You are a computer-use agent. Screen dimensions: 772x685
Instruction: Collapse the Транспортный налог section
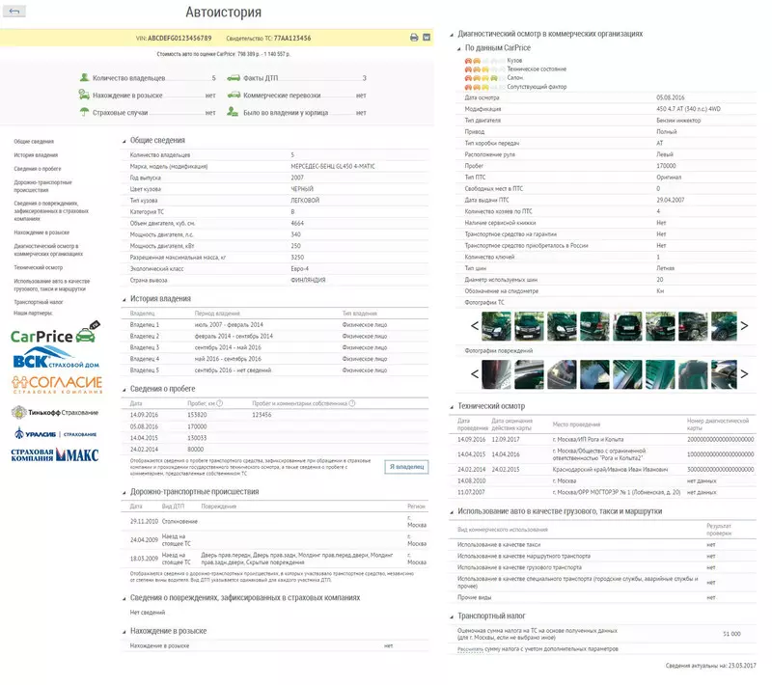click(x=452, y=616)
